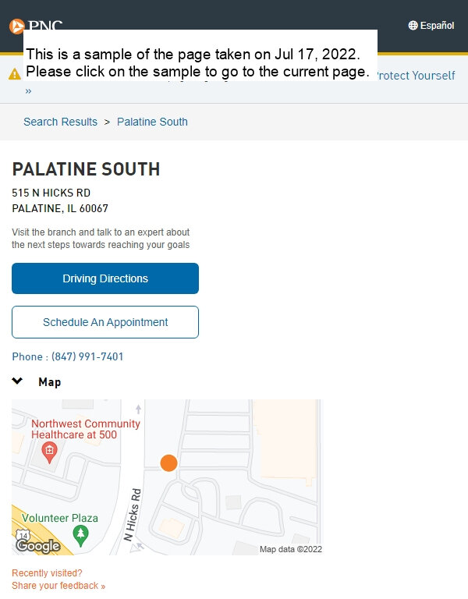The image size is (468, 599).
Task: Click Share your feedback link
Action: [58, 586]
